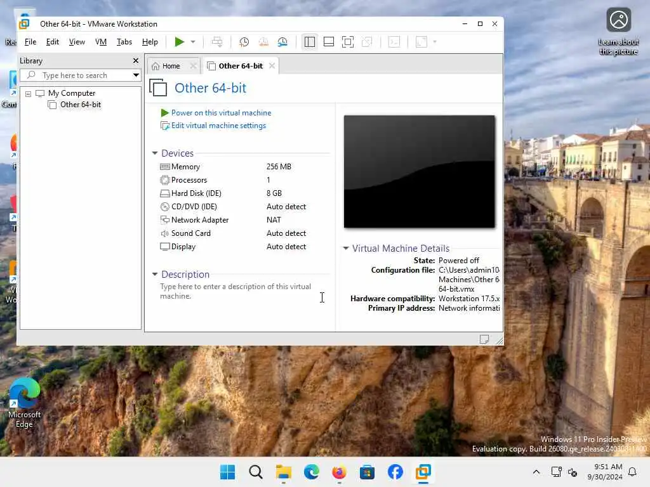
Task: Open Microsoft Edge desktop shortcut
Action: (x=25, y=403)
